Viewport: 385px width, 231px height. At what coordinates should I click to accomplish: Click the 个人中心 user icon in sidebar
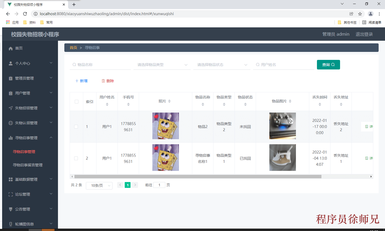pyautogui.click(x=11, y=63)
